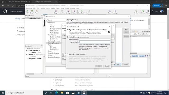Open File Explorer from the taskbar
The height and width of the screenshot is (95, 169).
[x=62, y=93]
